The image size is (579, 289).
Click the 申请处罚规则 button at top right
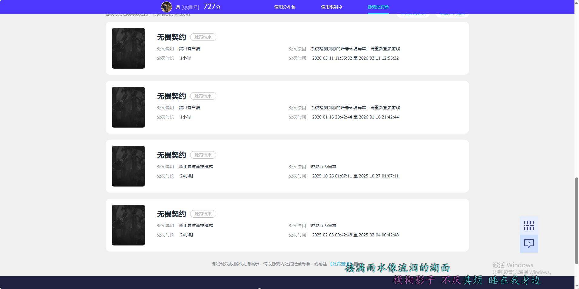point(452,14)
